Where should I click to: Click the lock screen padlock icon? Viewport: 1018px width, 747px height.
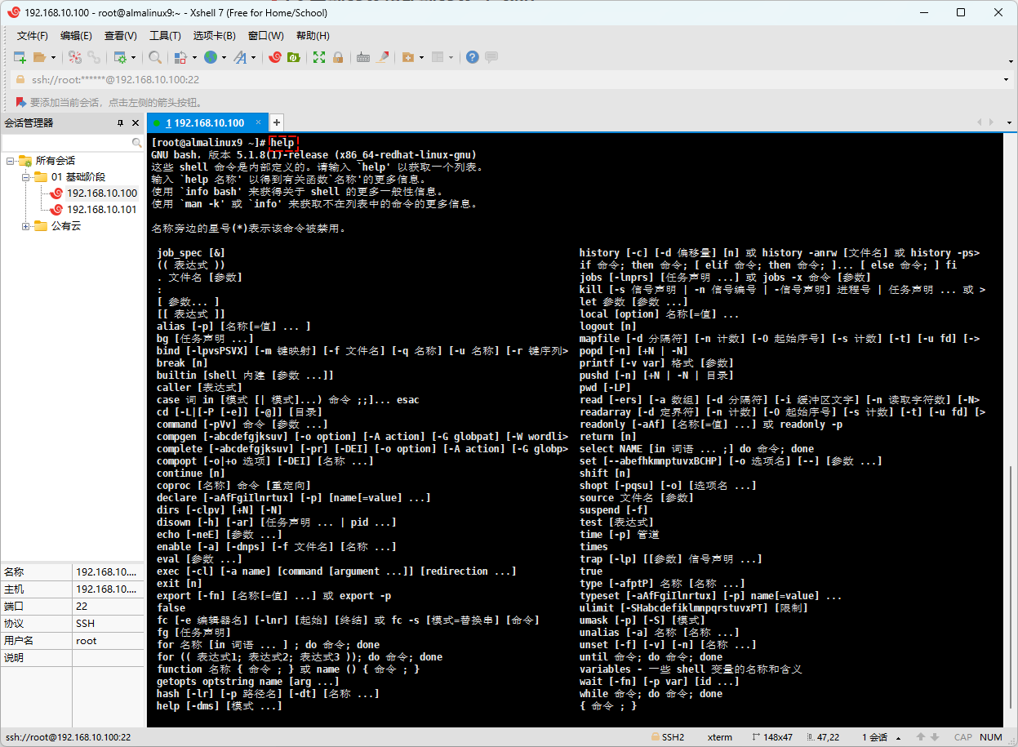[x=337, y=57]
